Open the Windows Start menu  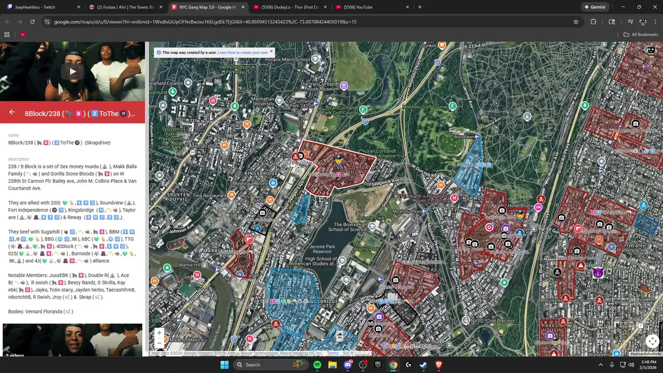click(x=224, y=365)
